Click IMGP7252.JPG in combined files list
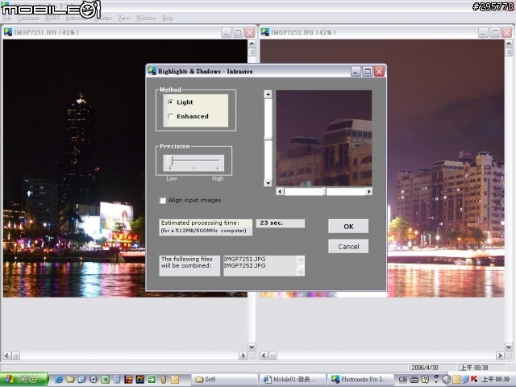516x387 pixels. (x=244, y=265)
